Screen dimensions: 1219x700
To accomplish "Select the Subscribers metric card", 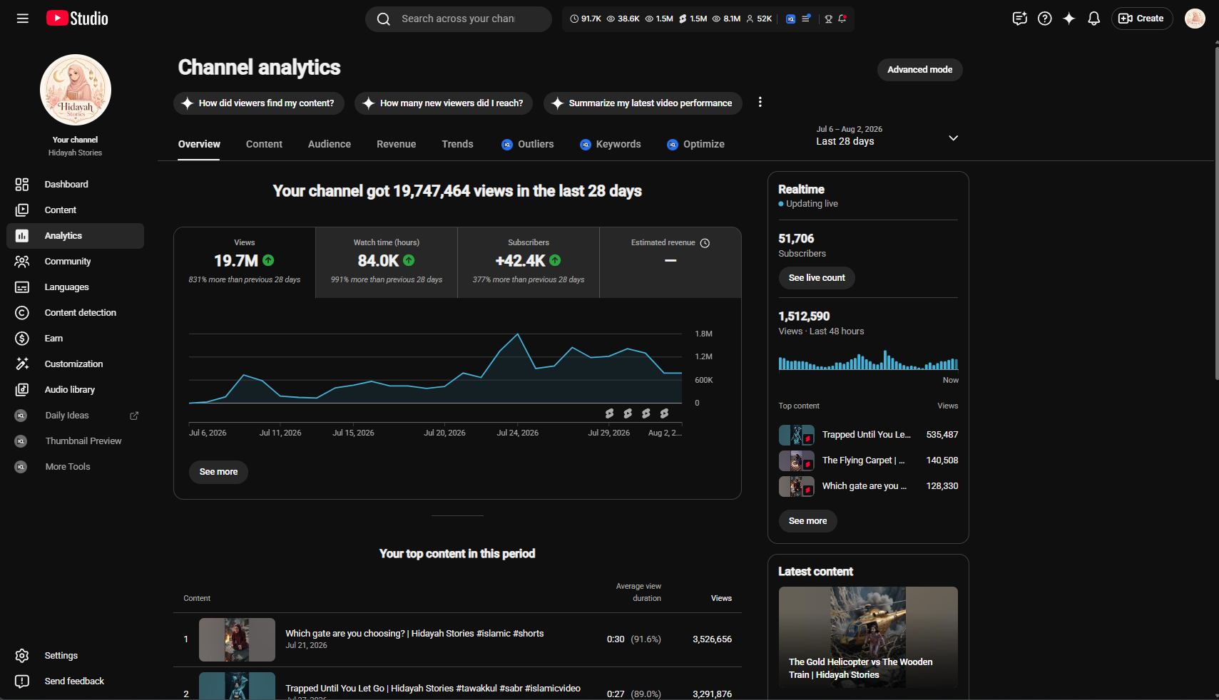I will tap(529, 262).
